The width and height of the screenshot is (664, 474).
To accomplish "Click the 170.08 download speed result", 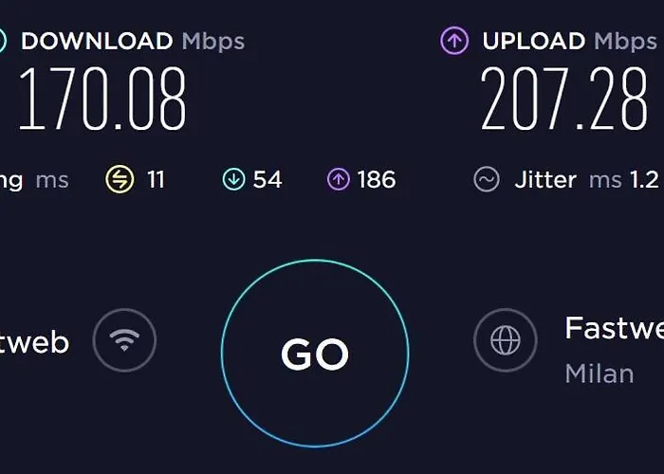I will (x=102, y=99).
